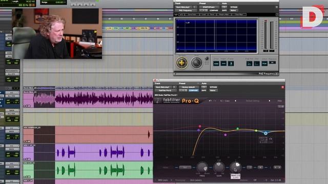
Task: Click the peak hold graph icon in PAZ
Action: pos(250,63)
